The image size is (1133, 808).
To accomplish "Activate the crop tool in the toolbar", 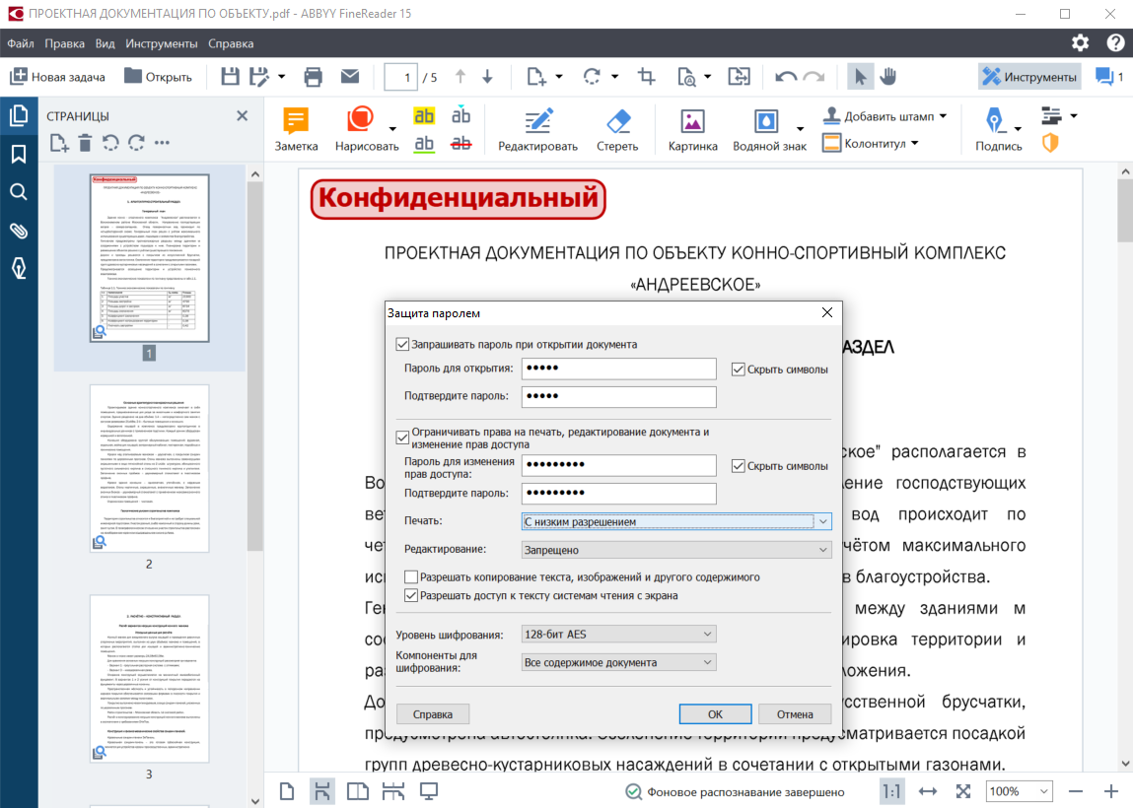I will [x=646, y=75].
